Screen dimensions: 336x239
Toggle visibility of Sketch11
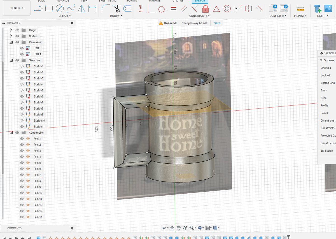pyautogui.click(x=22, y=127)
